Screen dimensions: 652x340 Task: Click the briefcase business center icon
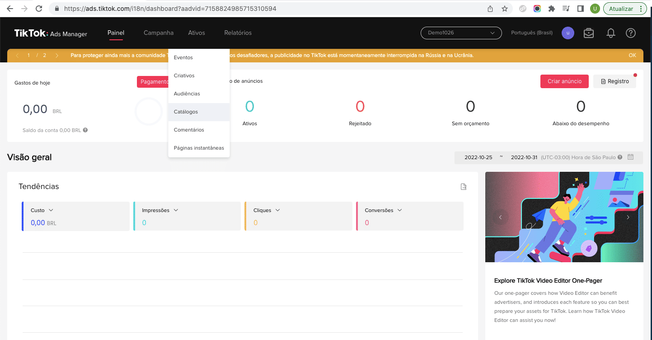point(588,33)
